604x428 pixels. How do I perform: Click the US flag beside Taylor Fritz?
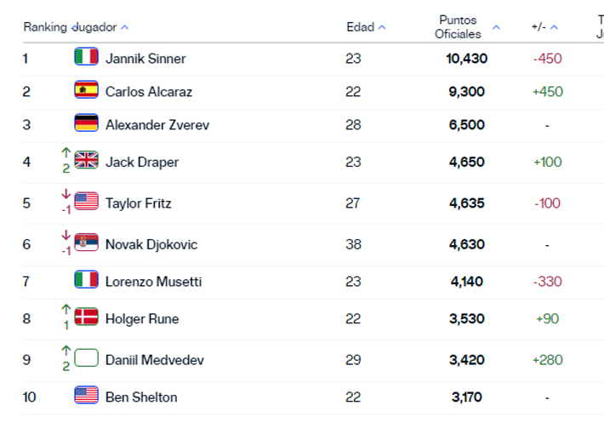(x=87, y=202)
